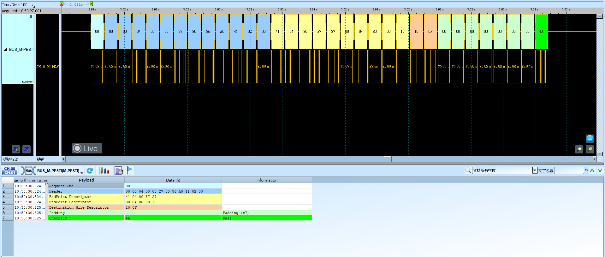Click the blue flag marker icon
The height and width of the screenshot is (257, 605).
[x=129, y=170]
